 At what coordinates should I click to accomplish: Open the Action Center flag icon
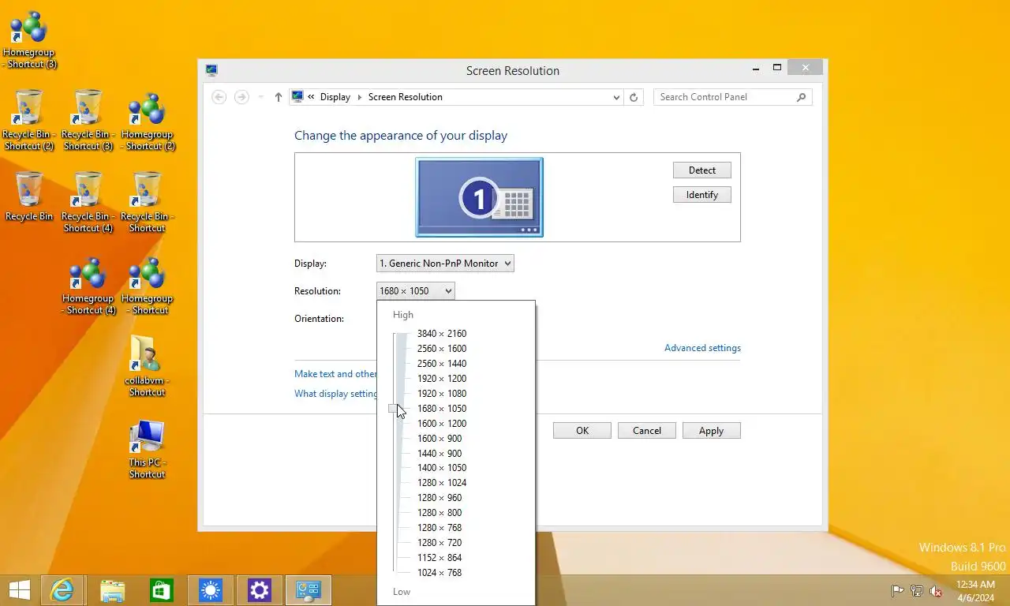[x=898, y=590]
